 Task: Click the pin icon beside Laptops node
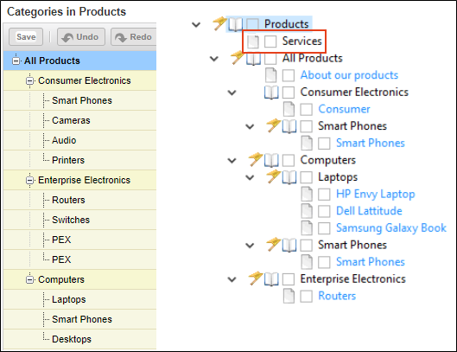[x=273, y=176]
